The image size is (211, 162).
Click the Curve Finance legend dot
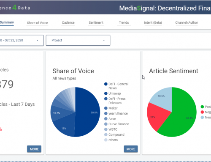coord(106,124)
